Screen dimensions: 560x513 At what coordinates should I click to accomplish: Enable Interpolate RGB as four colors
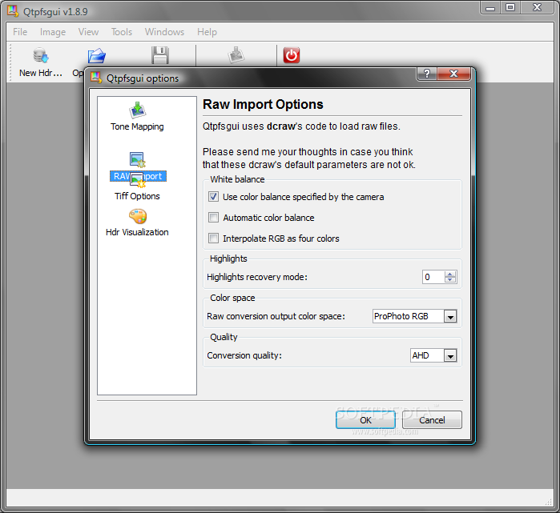click(x=214, y=238)
